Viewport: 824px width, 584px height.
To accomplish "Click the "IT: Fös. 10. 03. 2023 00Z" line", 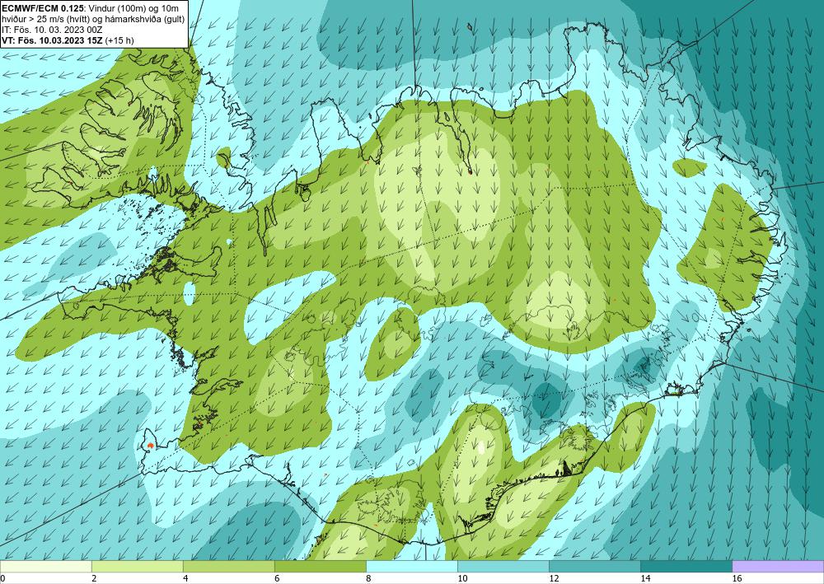I will 52,30.
